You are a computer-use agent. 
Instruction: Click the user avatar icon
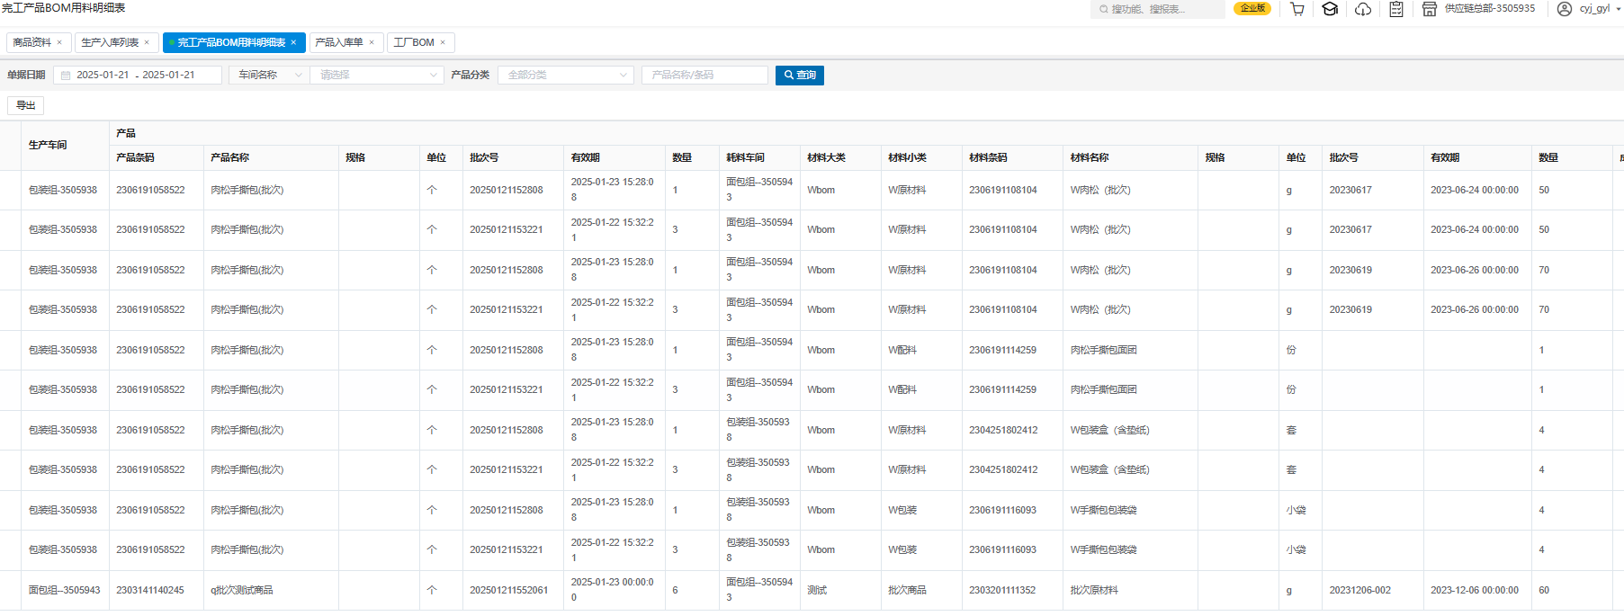pyautogui.click(x=1565, y=9)
